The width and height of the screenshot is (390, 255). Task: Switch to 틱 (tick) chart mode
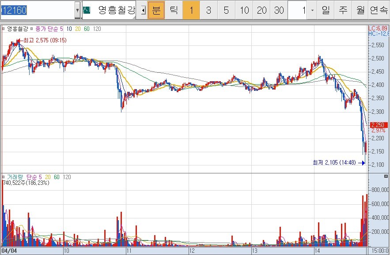click(x=174, y=10)
